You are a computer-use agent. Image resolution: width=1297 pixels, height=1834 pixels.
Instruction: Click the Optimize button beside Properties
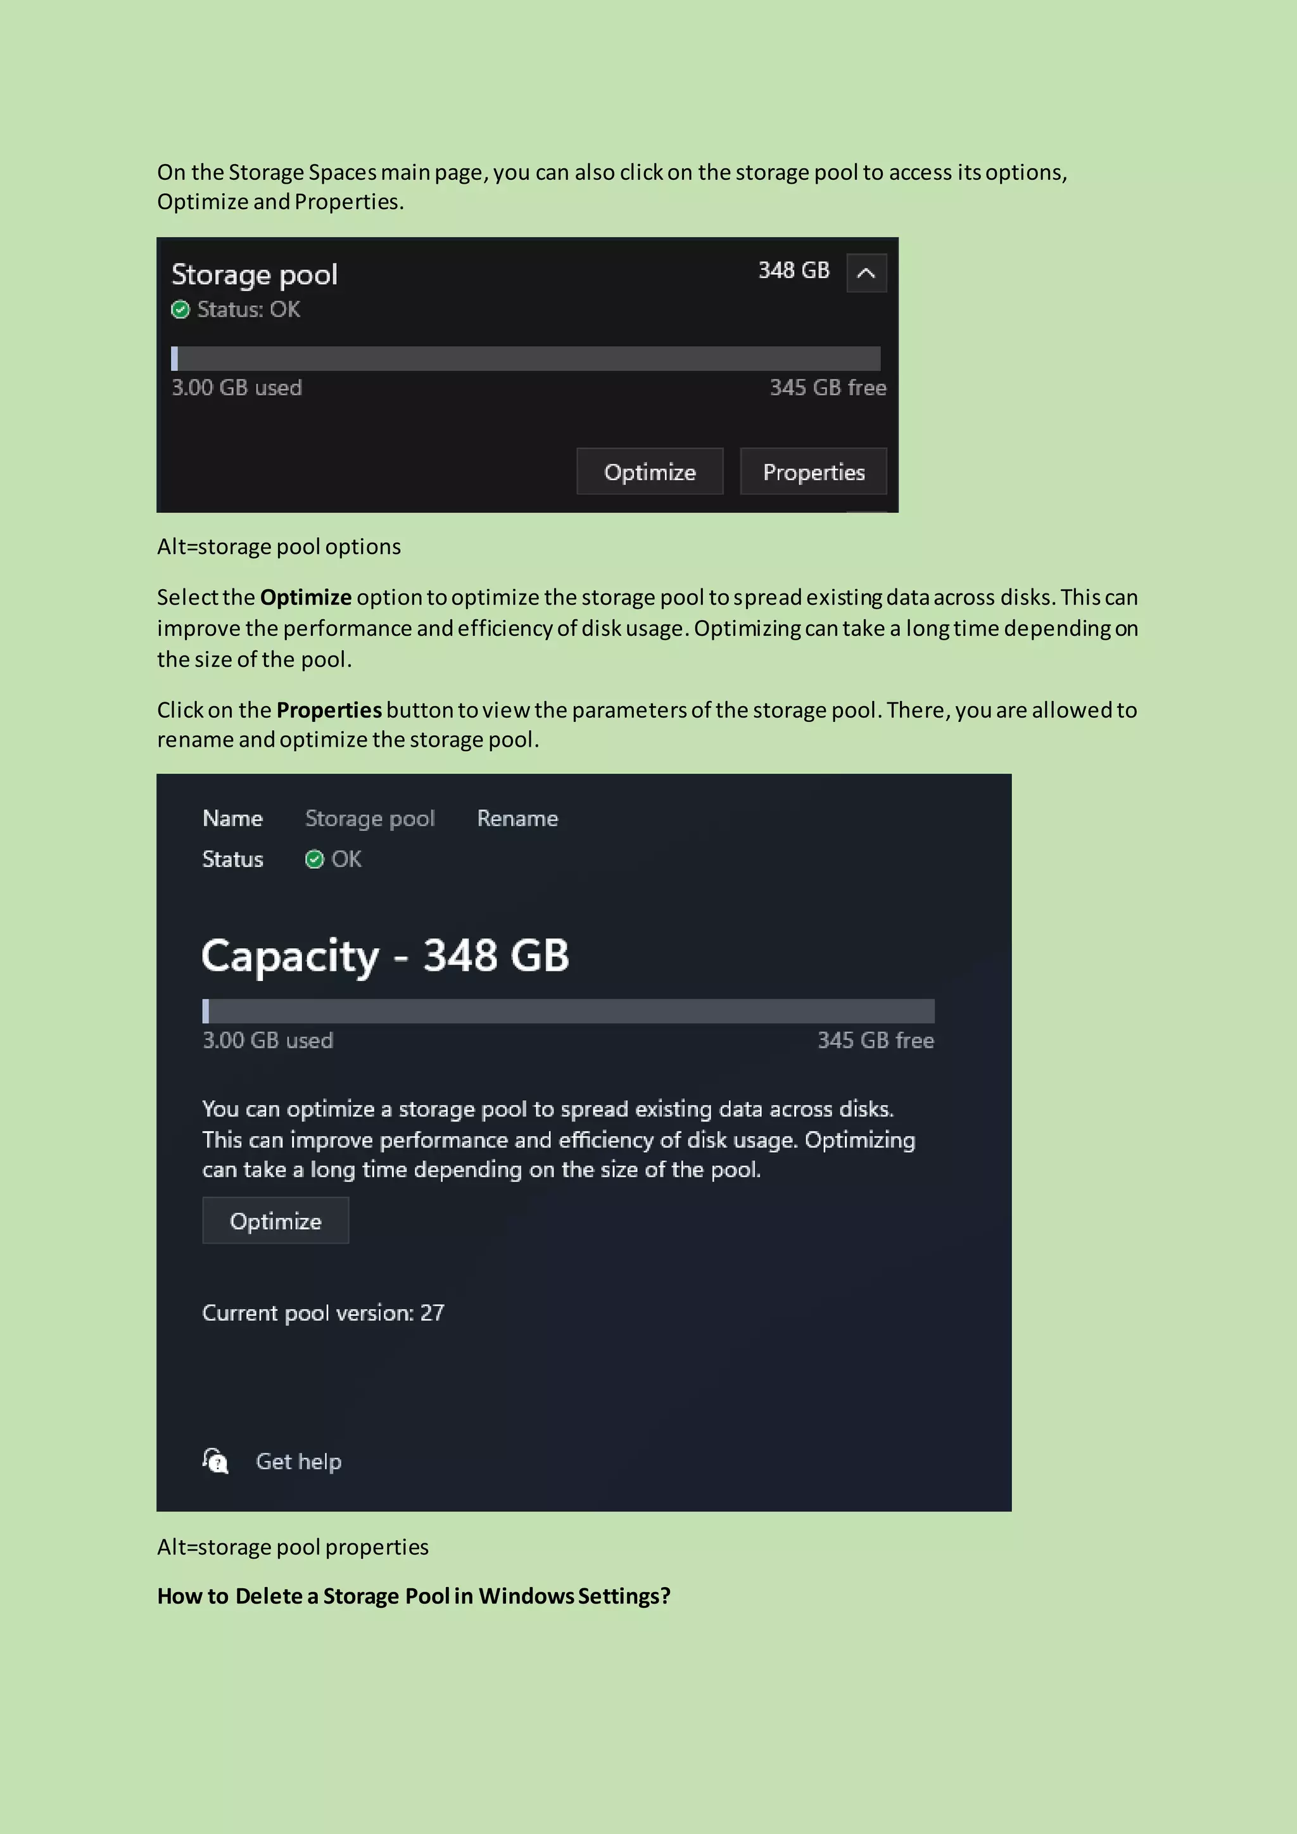coord(649,471)
